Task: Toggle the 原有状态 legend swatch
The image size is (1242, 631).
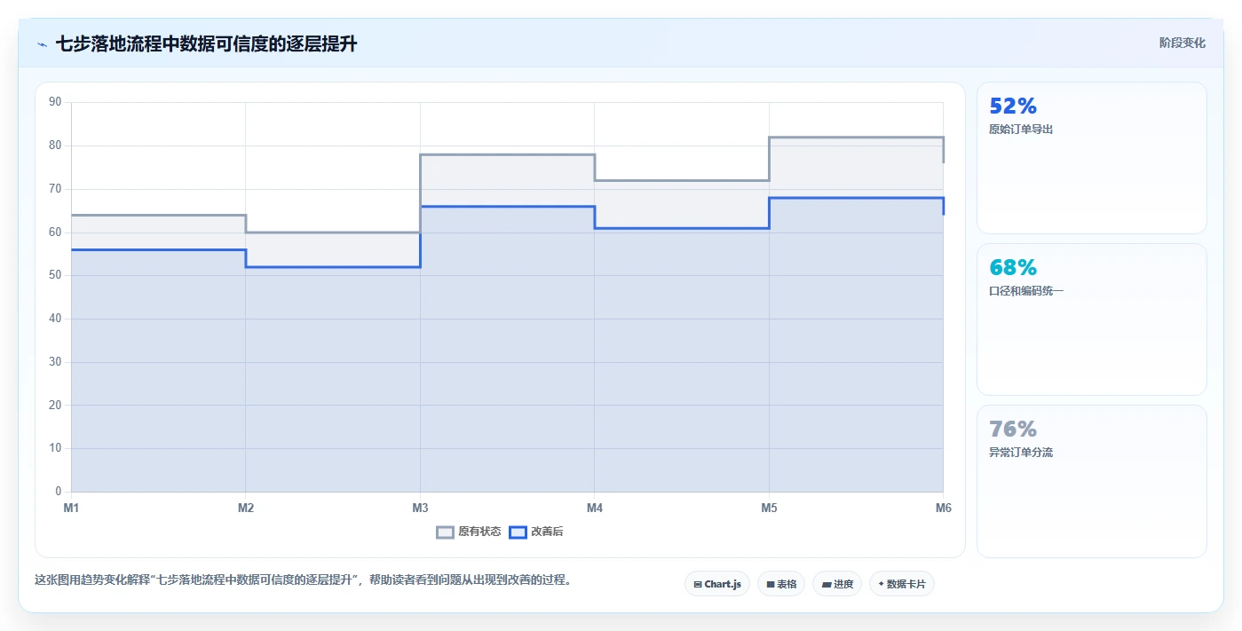Action: 445,532
